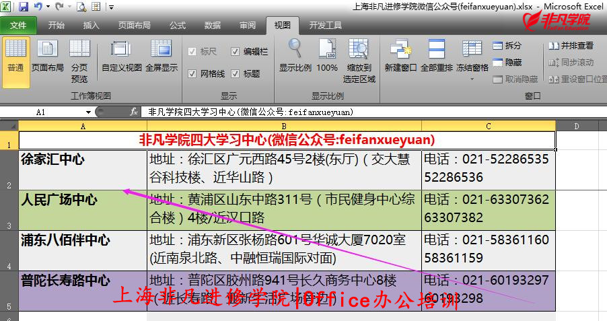
Task: Click cell 浦东八佰伴中心
Action: (83, 250)
